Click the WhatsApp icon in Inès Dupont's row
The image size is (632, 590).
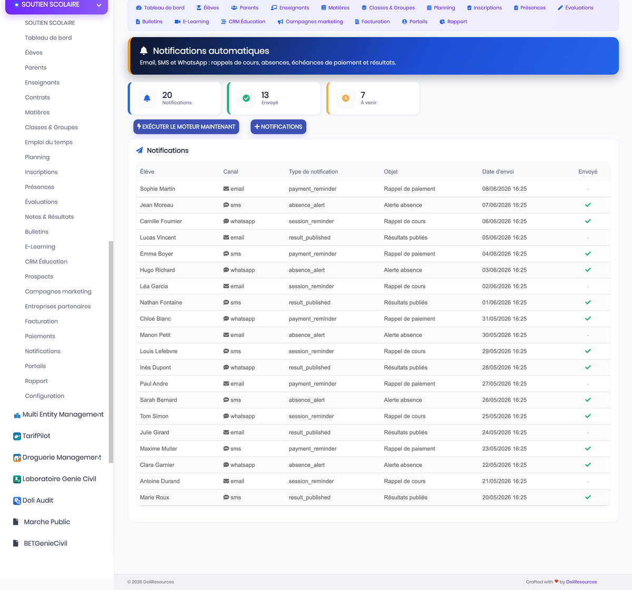pyautogui.click(x=226, y=367)
